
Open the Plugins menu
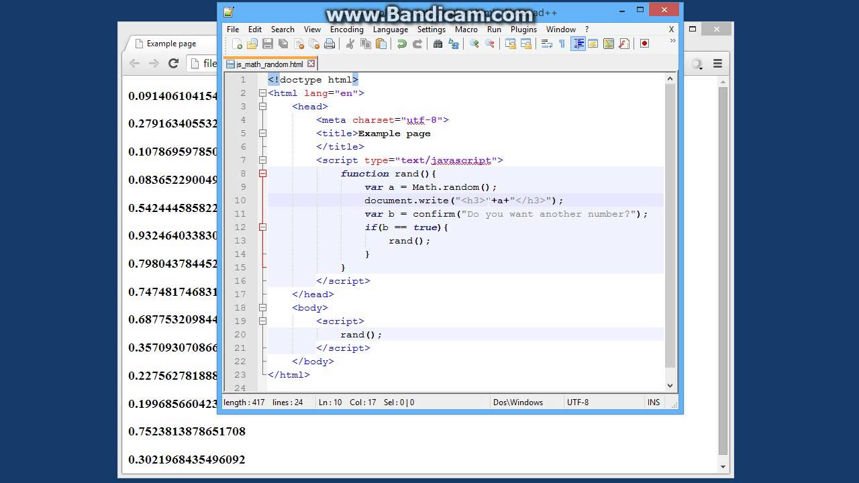pyautogui.click(x=523, y=30)
